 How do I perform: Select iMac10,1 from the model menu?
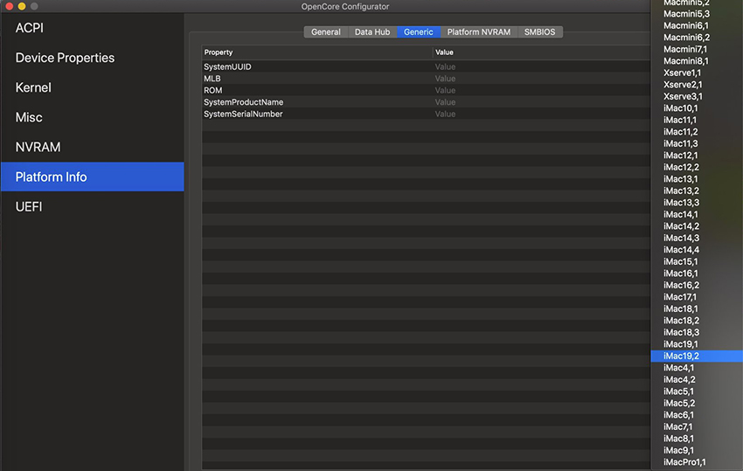coord(697,108)
